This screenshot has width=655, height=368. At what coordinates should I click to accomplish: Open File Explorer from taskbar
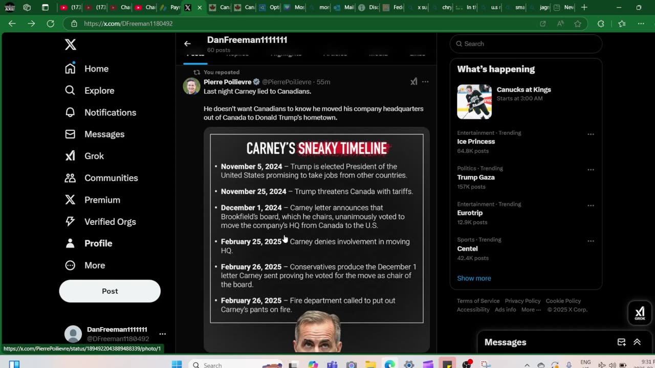point(370,364)
